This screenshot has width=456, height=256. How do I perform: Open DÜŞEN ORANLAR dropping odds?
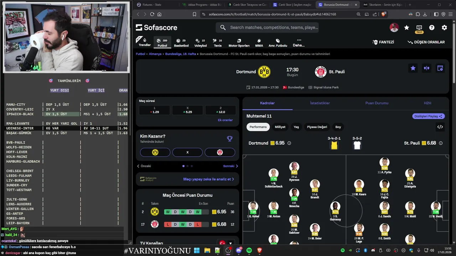pos(426,42)
